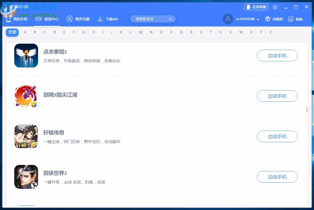Launch 点杀泰坦2 with 启动手机 button
Screen dimensions: 314x210
277,56
